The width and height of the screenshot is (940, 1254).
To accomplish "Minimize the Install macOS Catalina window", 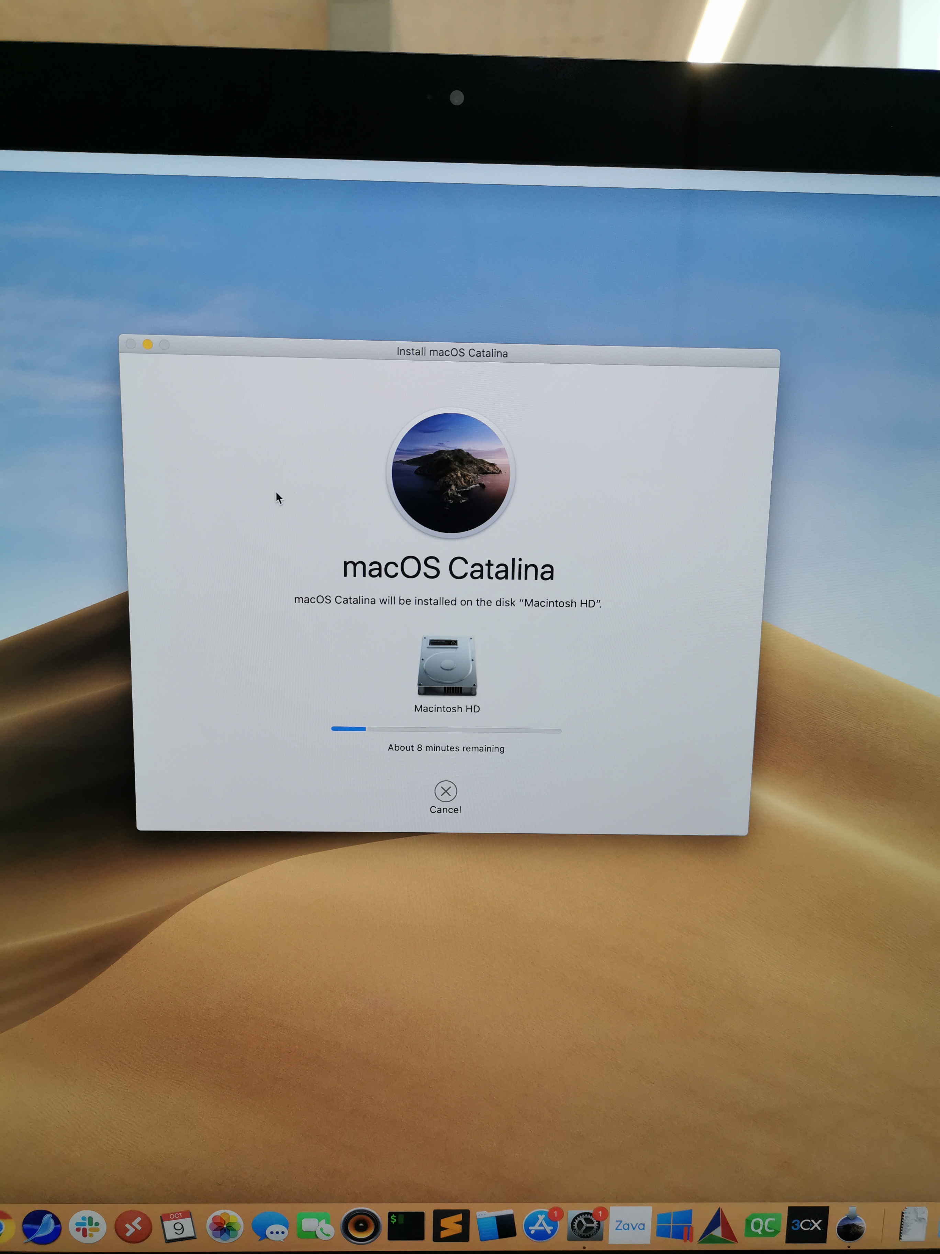I will coord(147,344).
